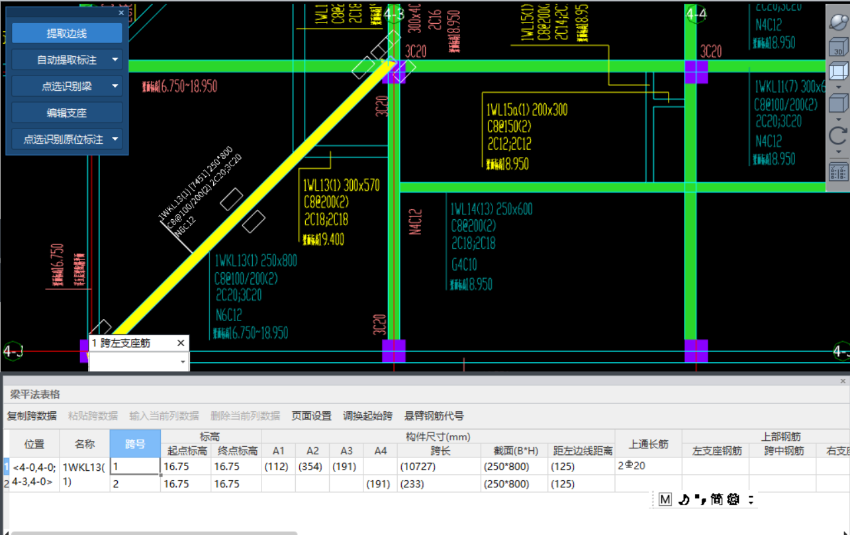Viewport: 850px width, 535px height.
Task: Click the A2 cell (354)
Action: pos(312,466)
